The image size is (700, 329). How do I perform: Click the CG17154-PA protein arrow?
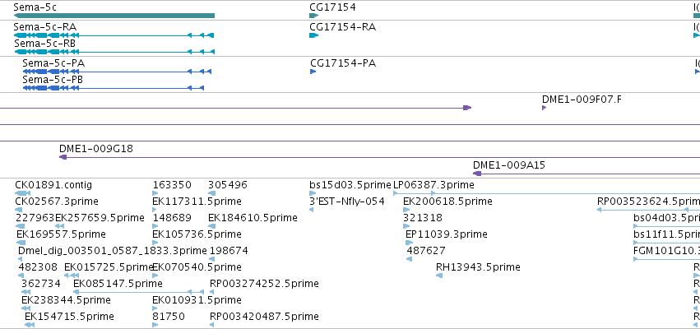click(313, 72)
